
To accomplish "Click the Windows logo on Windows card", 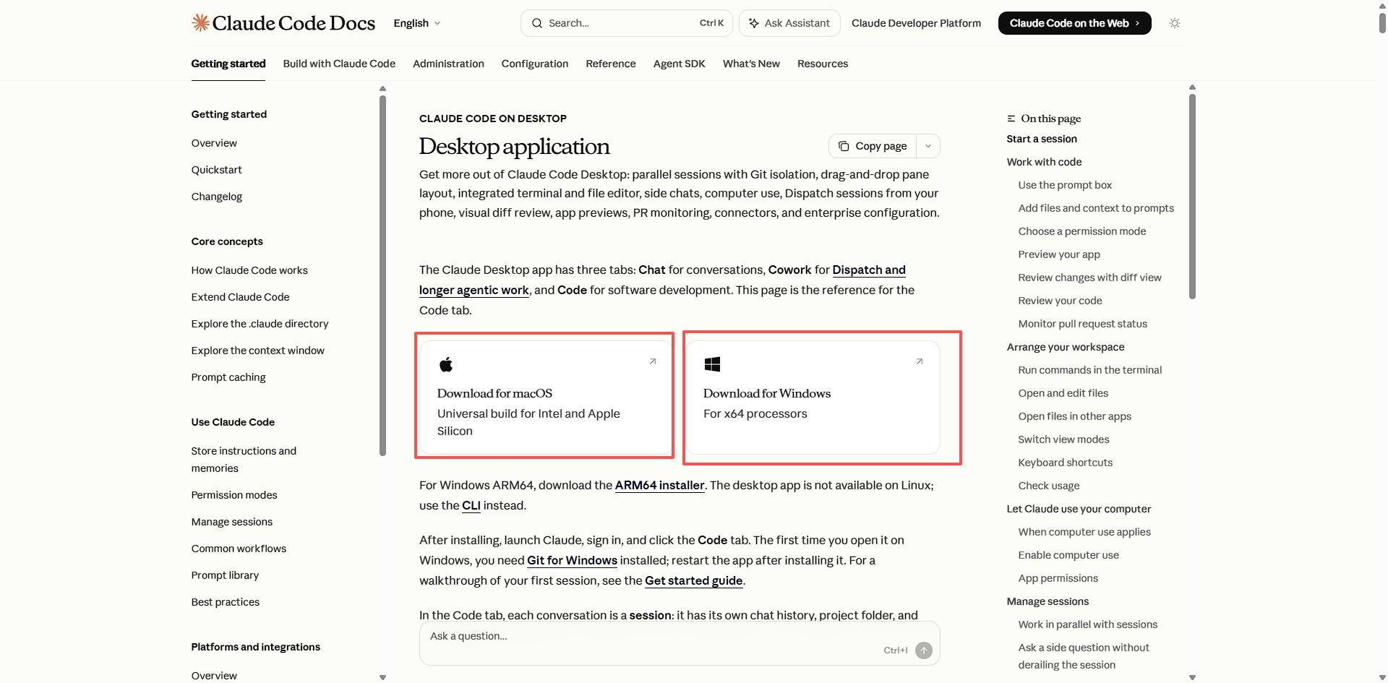I will (x=712, y=364).
